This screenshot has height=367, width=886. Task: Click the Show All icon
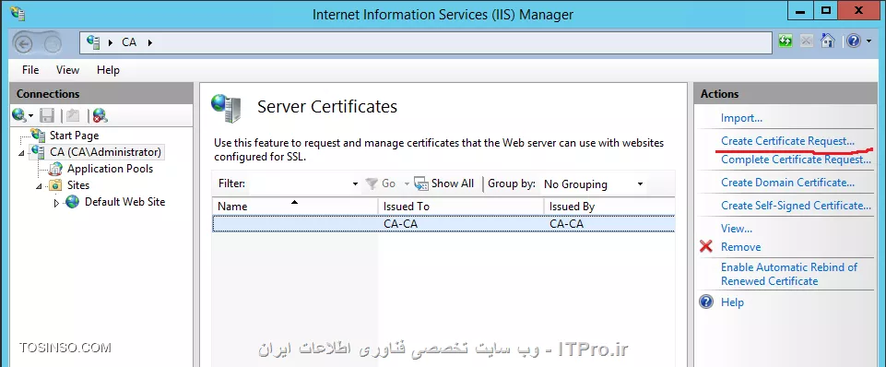click(x=421, y=183)
